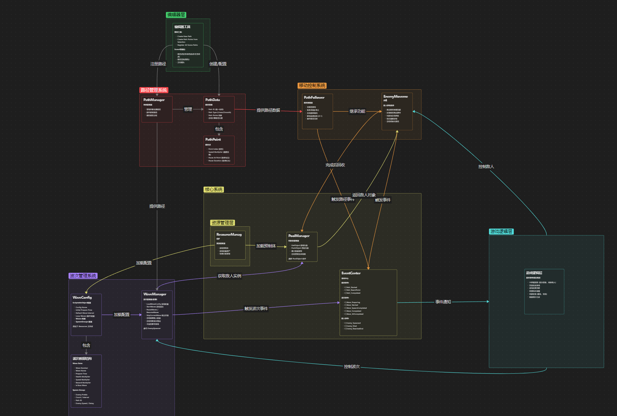Click the 事件通知 edge label
This screenshot has height=416, width=617.
(x=443, y=302)
